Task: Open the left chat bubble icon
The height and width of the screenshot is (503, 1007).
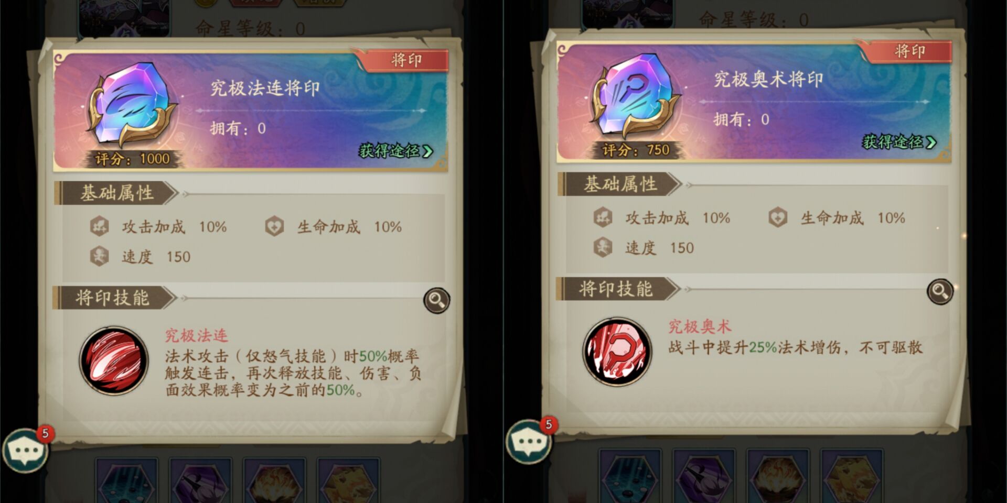Action: pyautogui.click(x=25, y=451)
